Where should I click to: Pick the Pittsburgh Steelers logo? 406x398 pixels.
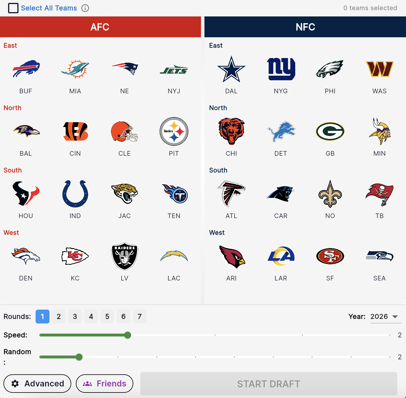pos(174,131)
